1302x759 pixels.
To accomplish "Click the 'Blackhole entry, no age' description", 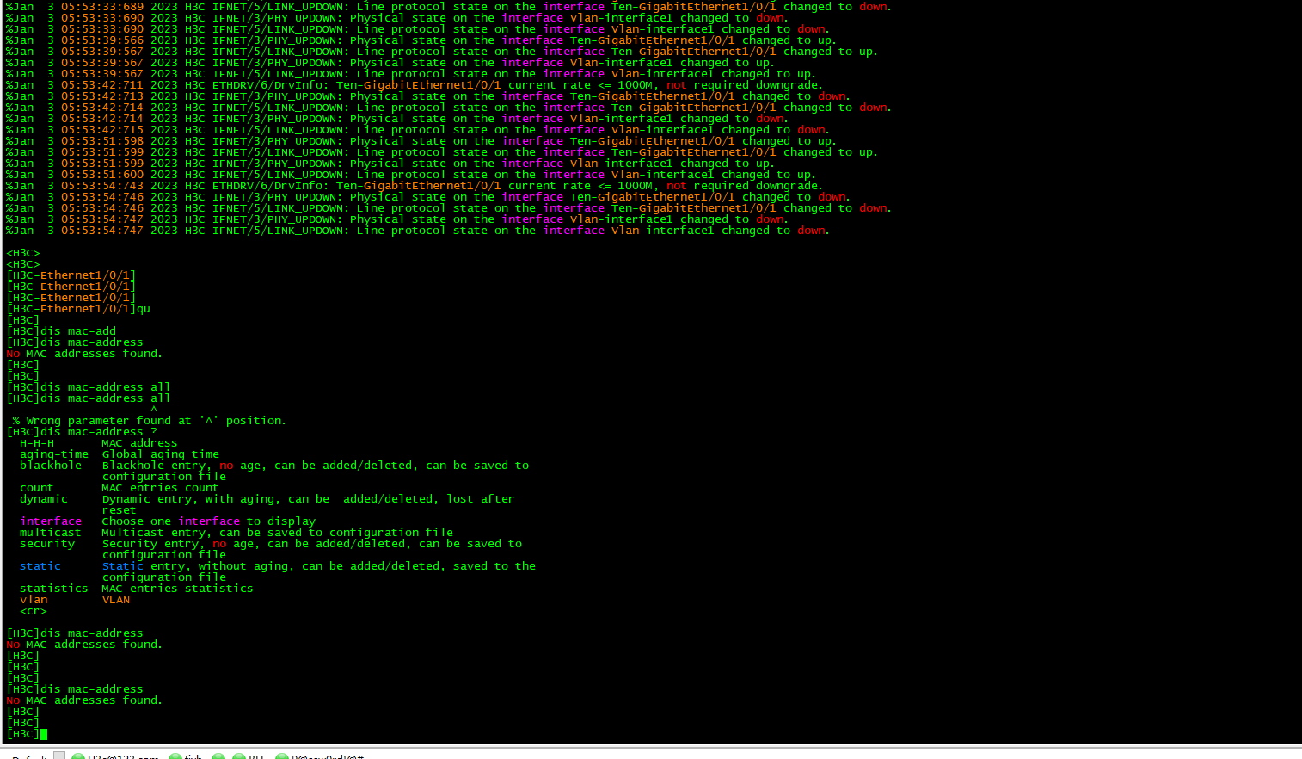I will 316,471.
